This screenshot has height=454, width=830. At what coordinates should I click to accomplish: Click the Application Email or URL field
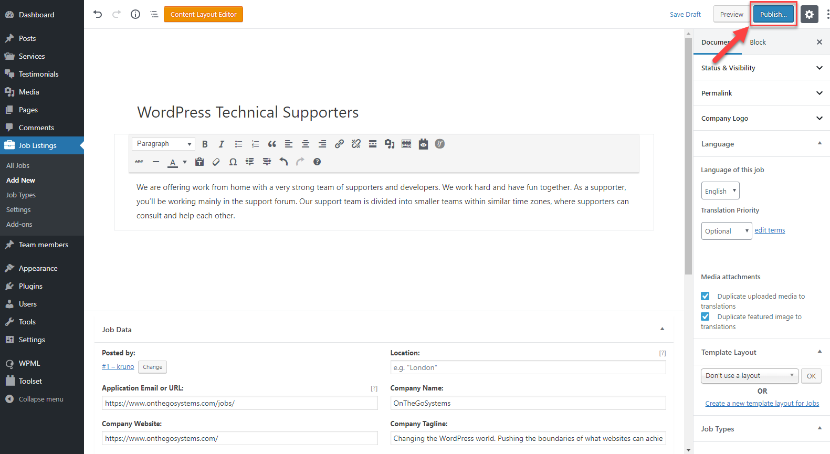click(239, 403)
